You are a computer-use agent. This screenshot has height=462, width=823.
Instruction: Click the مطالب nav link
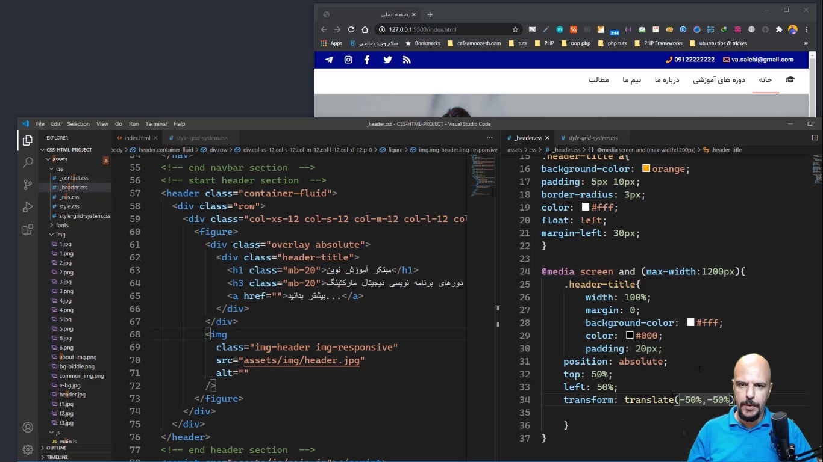[x=599, y=80]
